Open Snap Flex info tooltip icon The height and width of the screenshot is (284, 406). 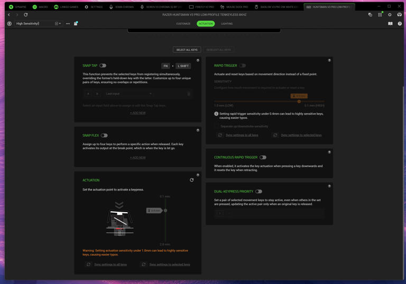click(198, 130)
